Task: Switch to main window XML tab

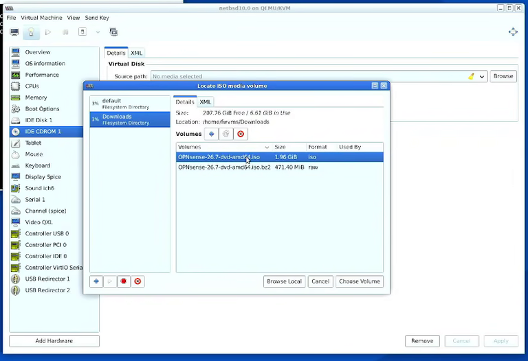Action: (136, 53)
